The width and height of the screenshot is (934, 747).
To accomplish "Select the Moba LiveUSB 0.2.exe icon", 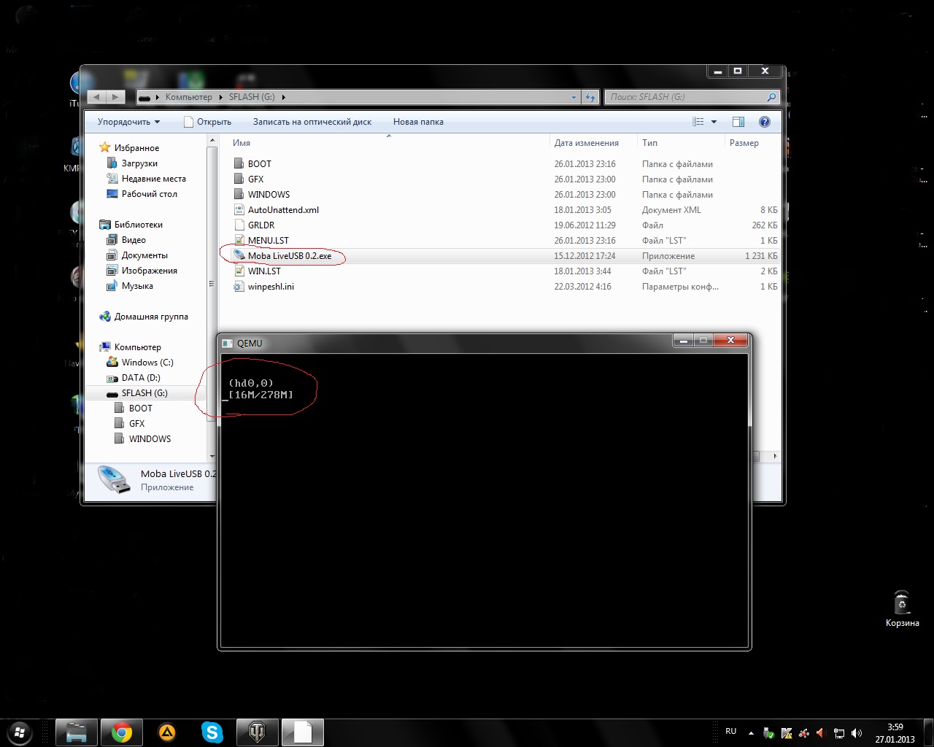I will coord(239,255).
